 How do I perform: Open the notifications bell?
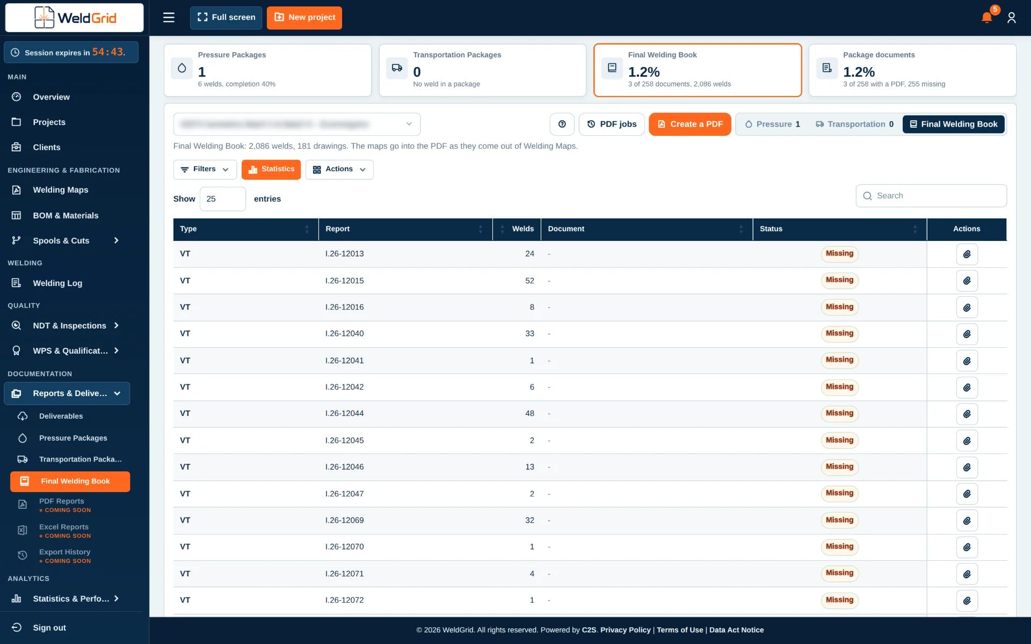(x=986, y=18)
